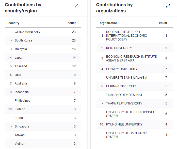Select KEIO UNIVERSITY in the organizations list
The height and width of the screenshot is (149, 177).
(x=134, y=48)
